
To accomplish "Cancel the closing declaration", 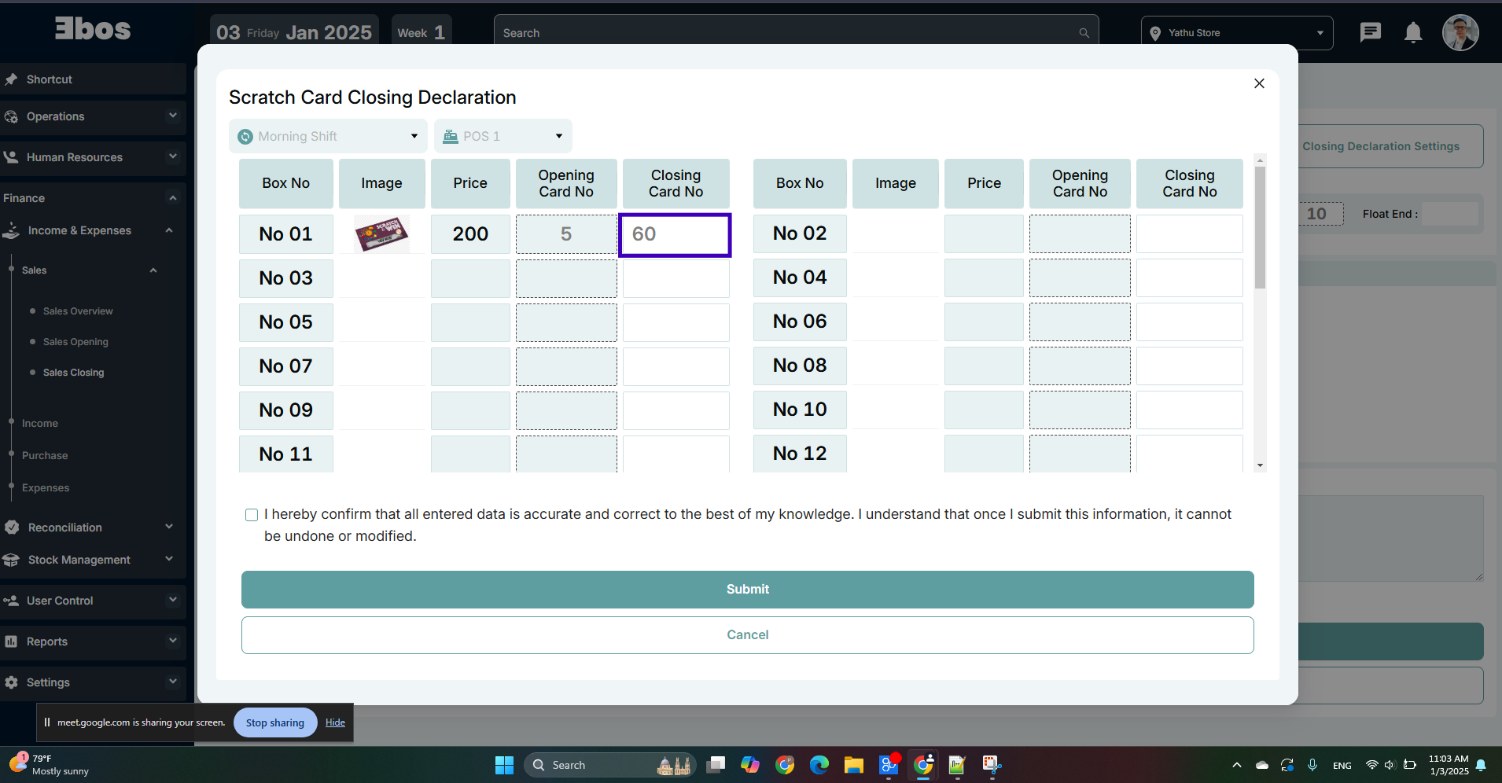I will (x=748, y=635).
